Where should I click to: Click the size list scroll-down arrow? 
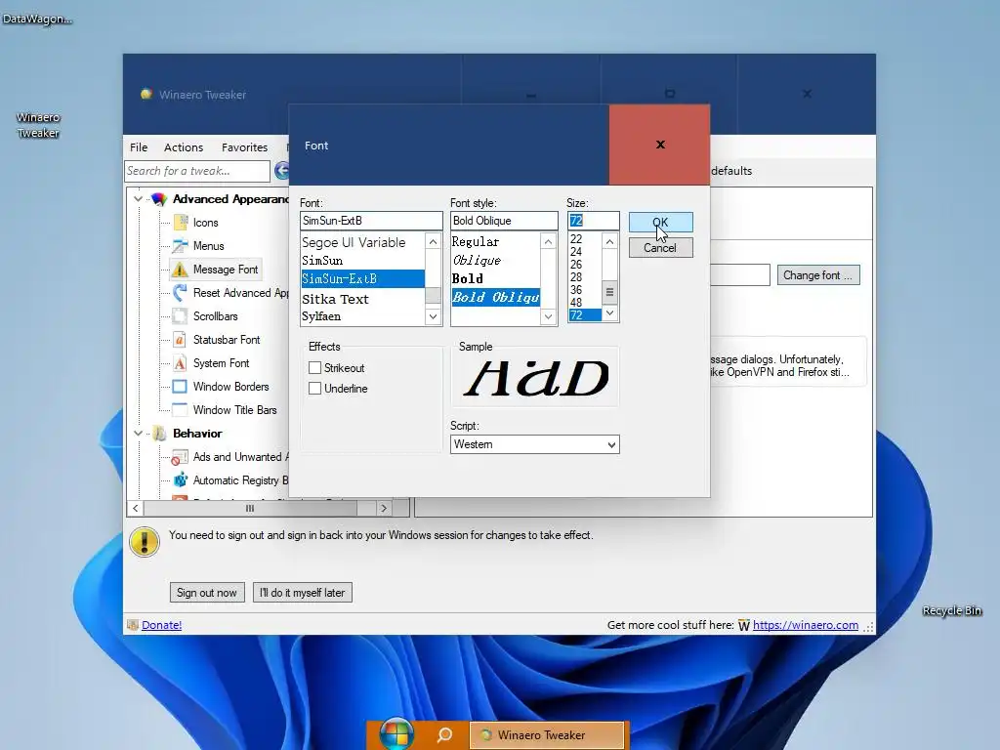609,313
